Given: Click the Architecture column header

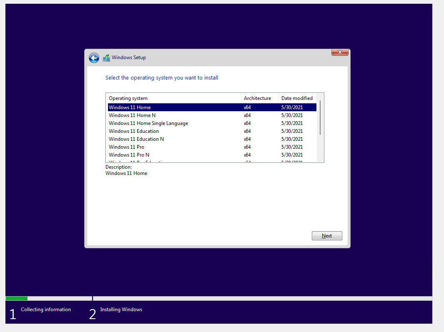Looking at the screenshot, I should tap(260, 98).
